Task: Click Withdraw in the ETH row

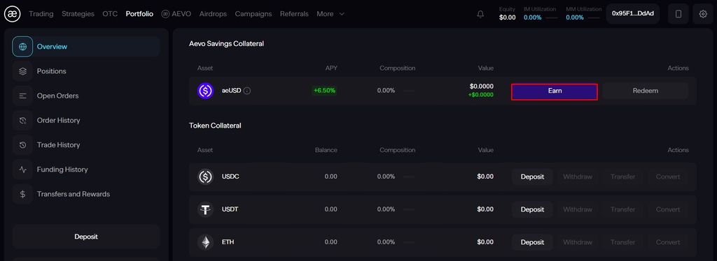Action: point(578,242)
